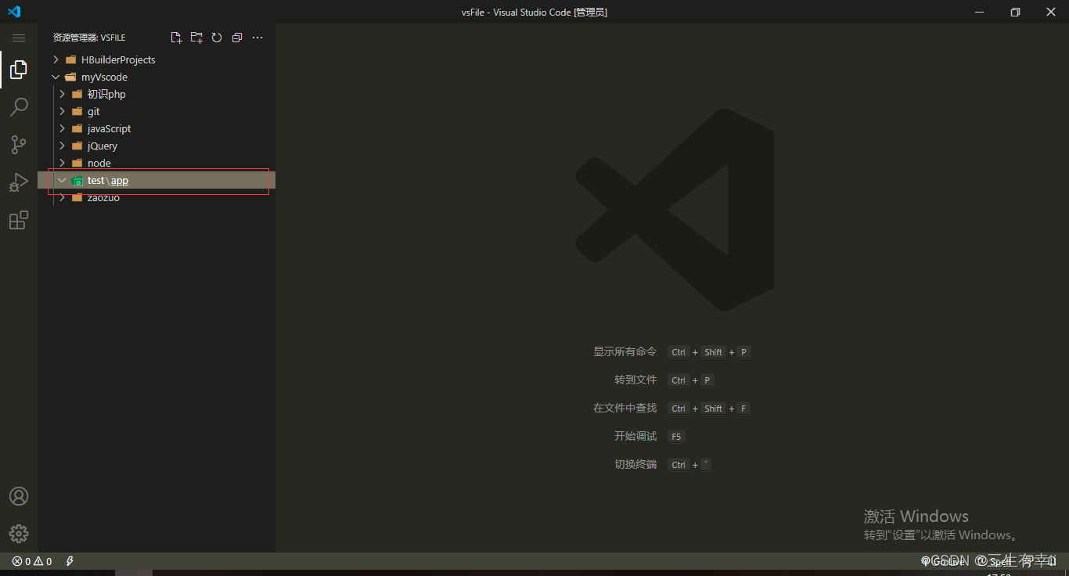Restore down the VS Code window
The width and height of the screenshot is (1069, 576).
1015,12
